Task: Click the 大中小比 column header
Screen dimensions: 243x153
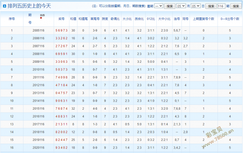Action: click(x=164, y=19)
